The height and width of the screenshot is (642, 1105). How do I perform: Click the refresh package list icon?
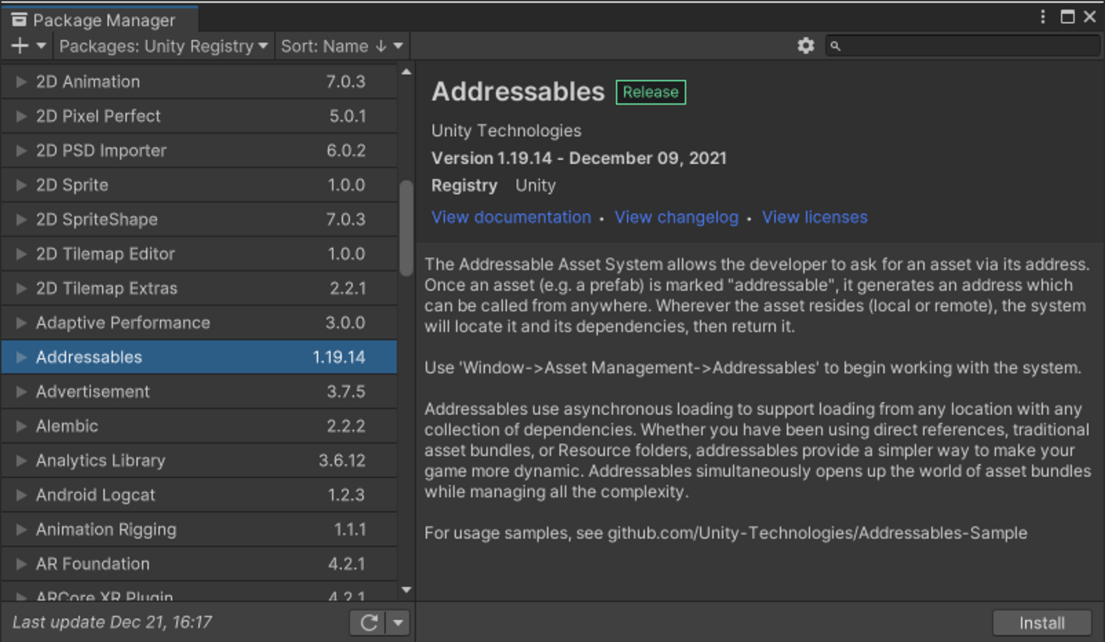tap(368, 622)
